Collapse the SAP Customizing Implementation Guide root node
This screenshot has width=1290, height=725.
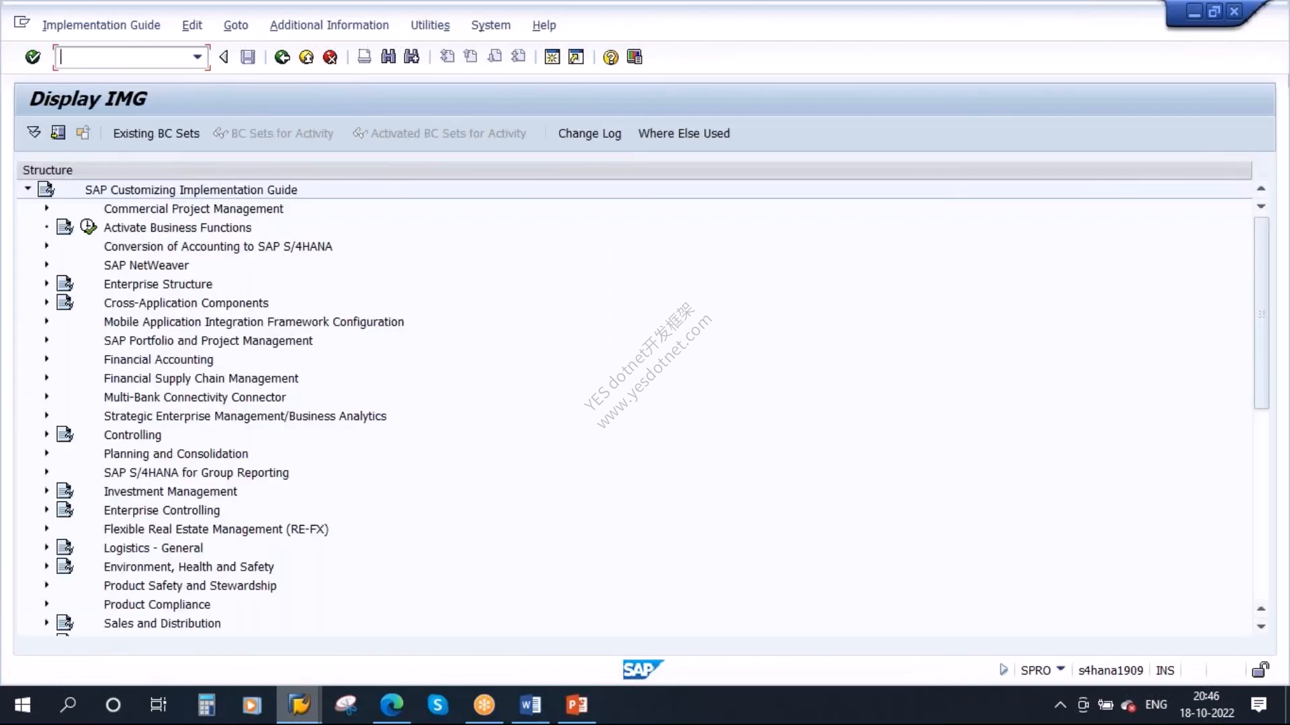tap(28, 189)
